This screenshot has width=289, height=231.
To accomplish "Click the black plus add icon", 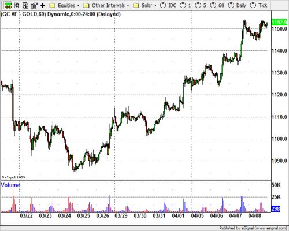I will [x=43, y=5].
